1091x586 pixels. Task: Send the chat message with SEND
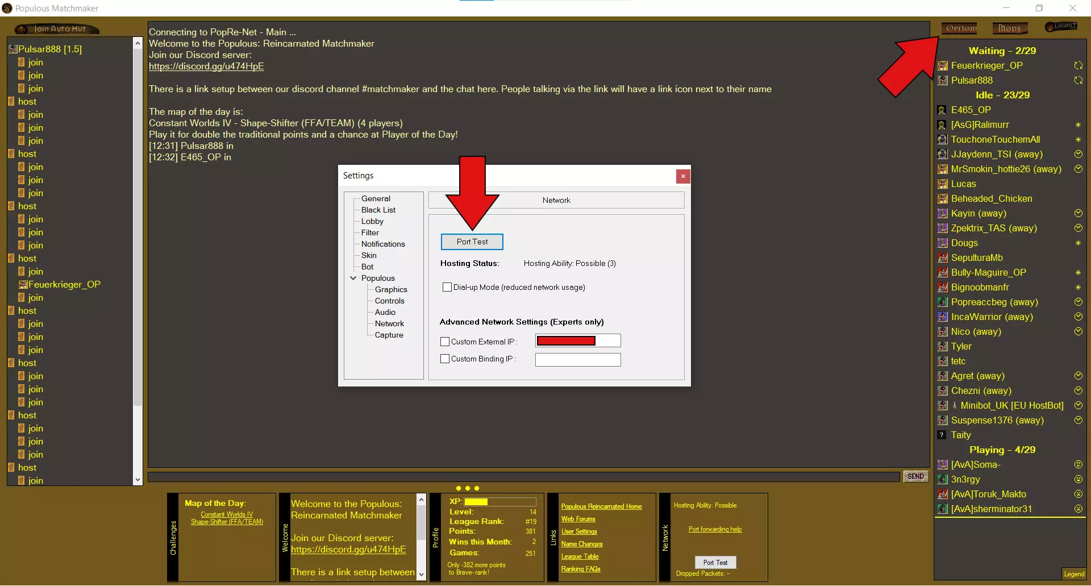915,477
